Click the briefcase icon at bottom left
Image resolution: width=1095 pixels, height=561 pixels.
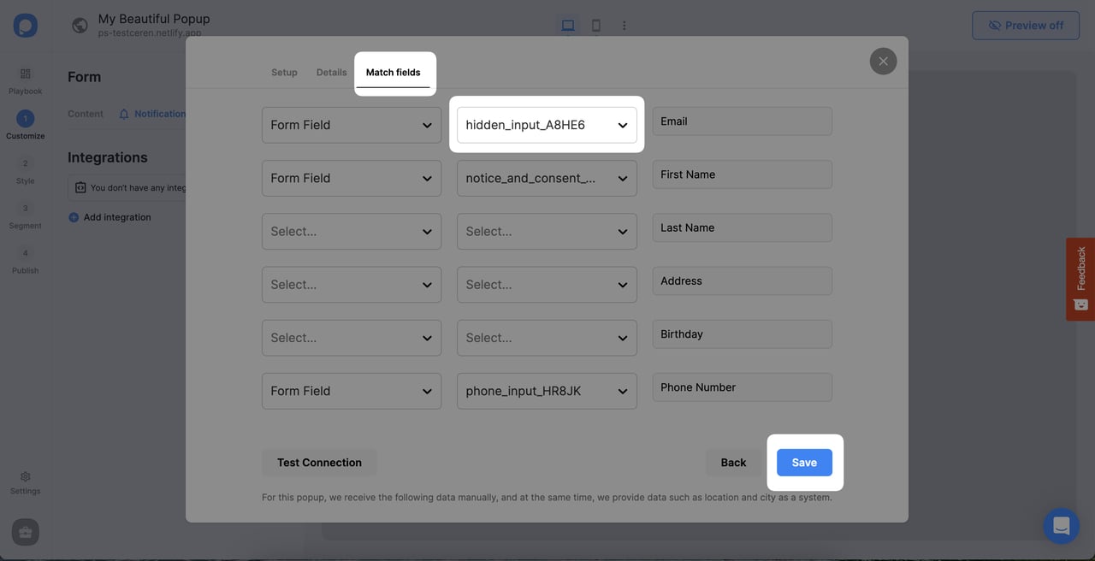tap(25, 532)
